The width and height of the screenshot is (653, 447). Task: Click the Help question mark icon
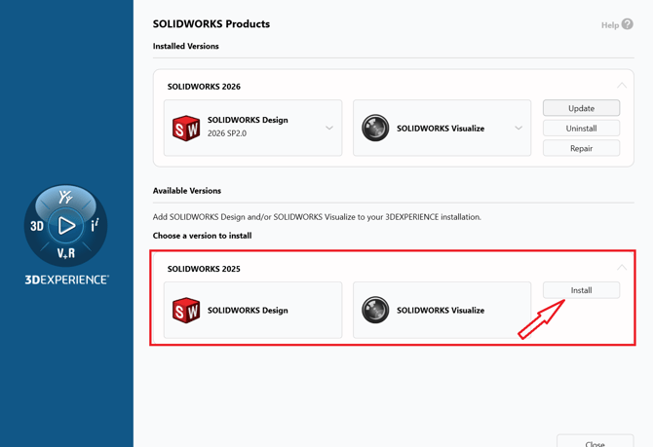628,24
